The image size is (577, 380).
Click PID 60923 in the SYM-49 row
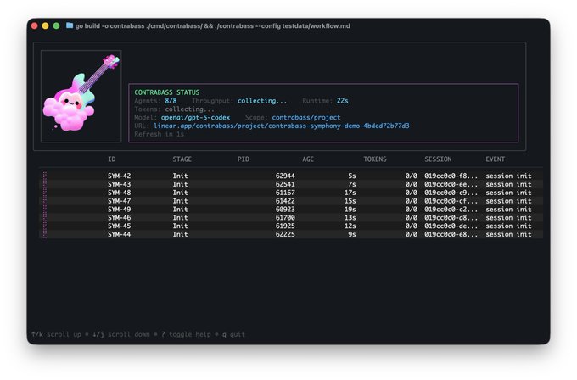[x=285, y=210]
